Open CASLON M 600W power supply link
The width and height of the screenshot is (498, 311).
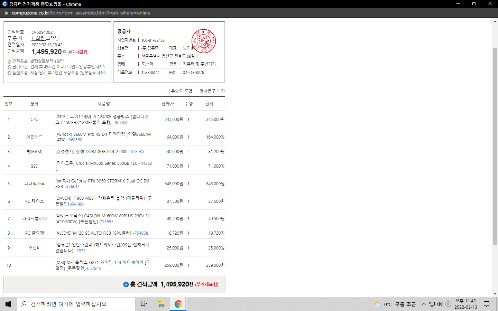click(x=103, y=219)
